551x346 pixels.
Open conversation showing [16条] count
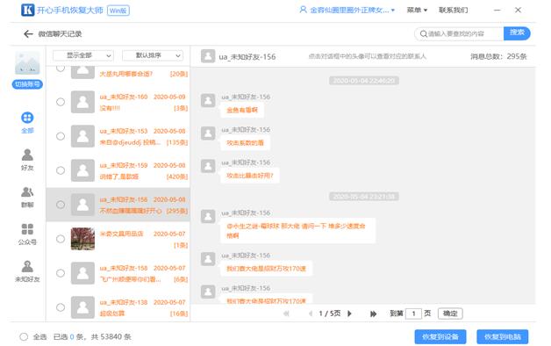(x=118, y=307)
